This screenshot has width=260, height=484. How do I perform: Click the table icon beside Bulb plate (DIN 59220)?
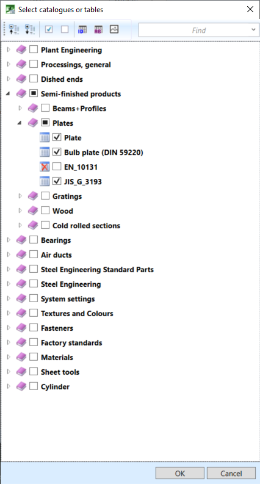(x=45, y=152)
